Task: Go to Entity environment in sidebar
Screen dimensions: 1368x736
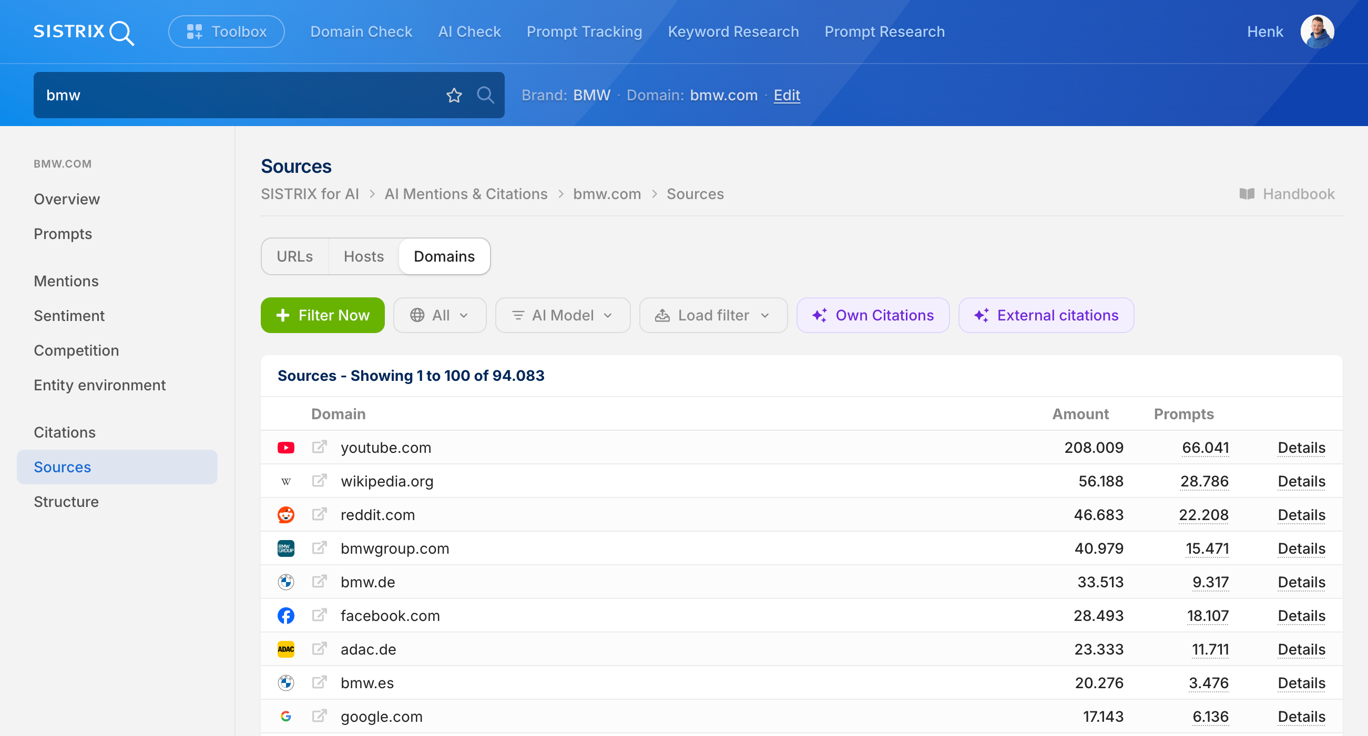Action: pyautogui.click(x=99, y=385)
